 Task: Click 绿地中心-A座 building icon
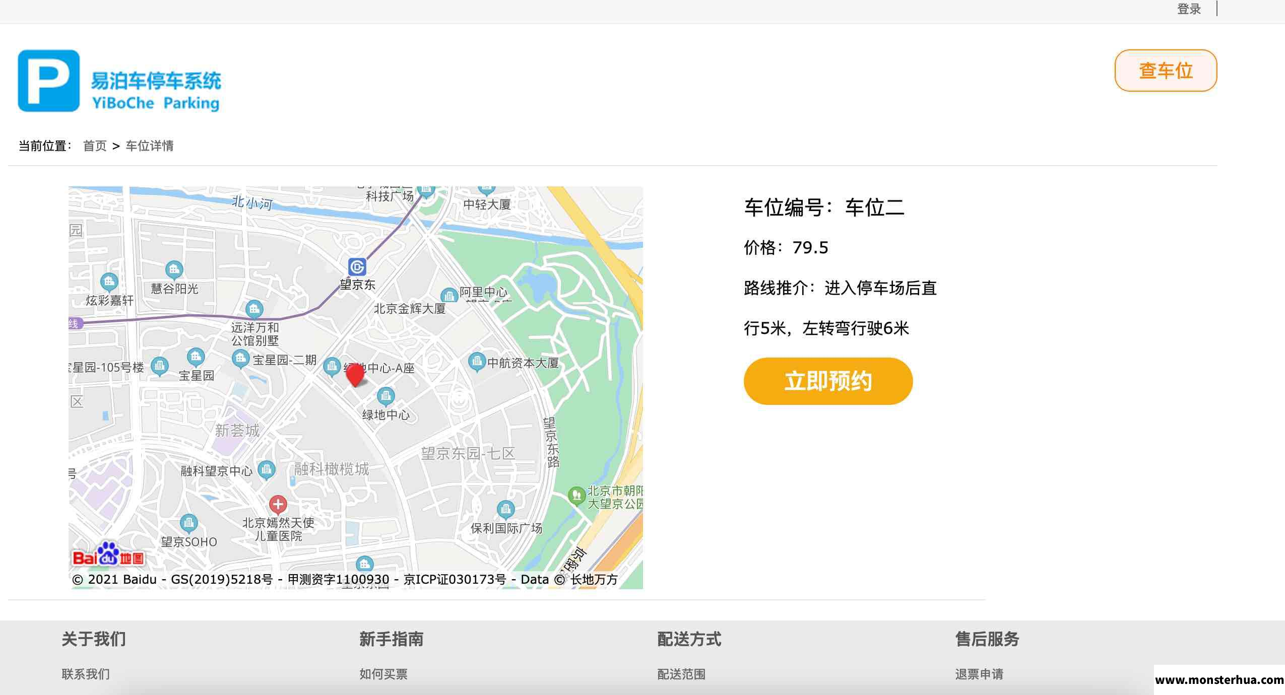pos(332,367)
